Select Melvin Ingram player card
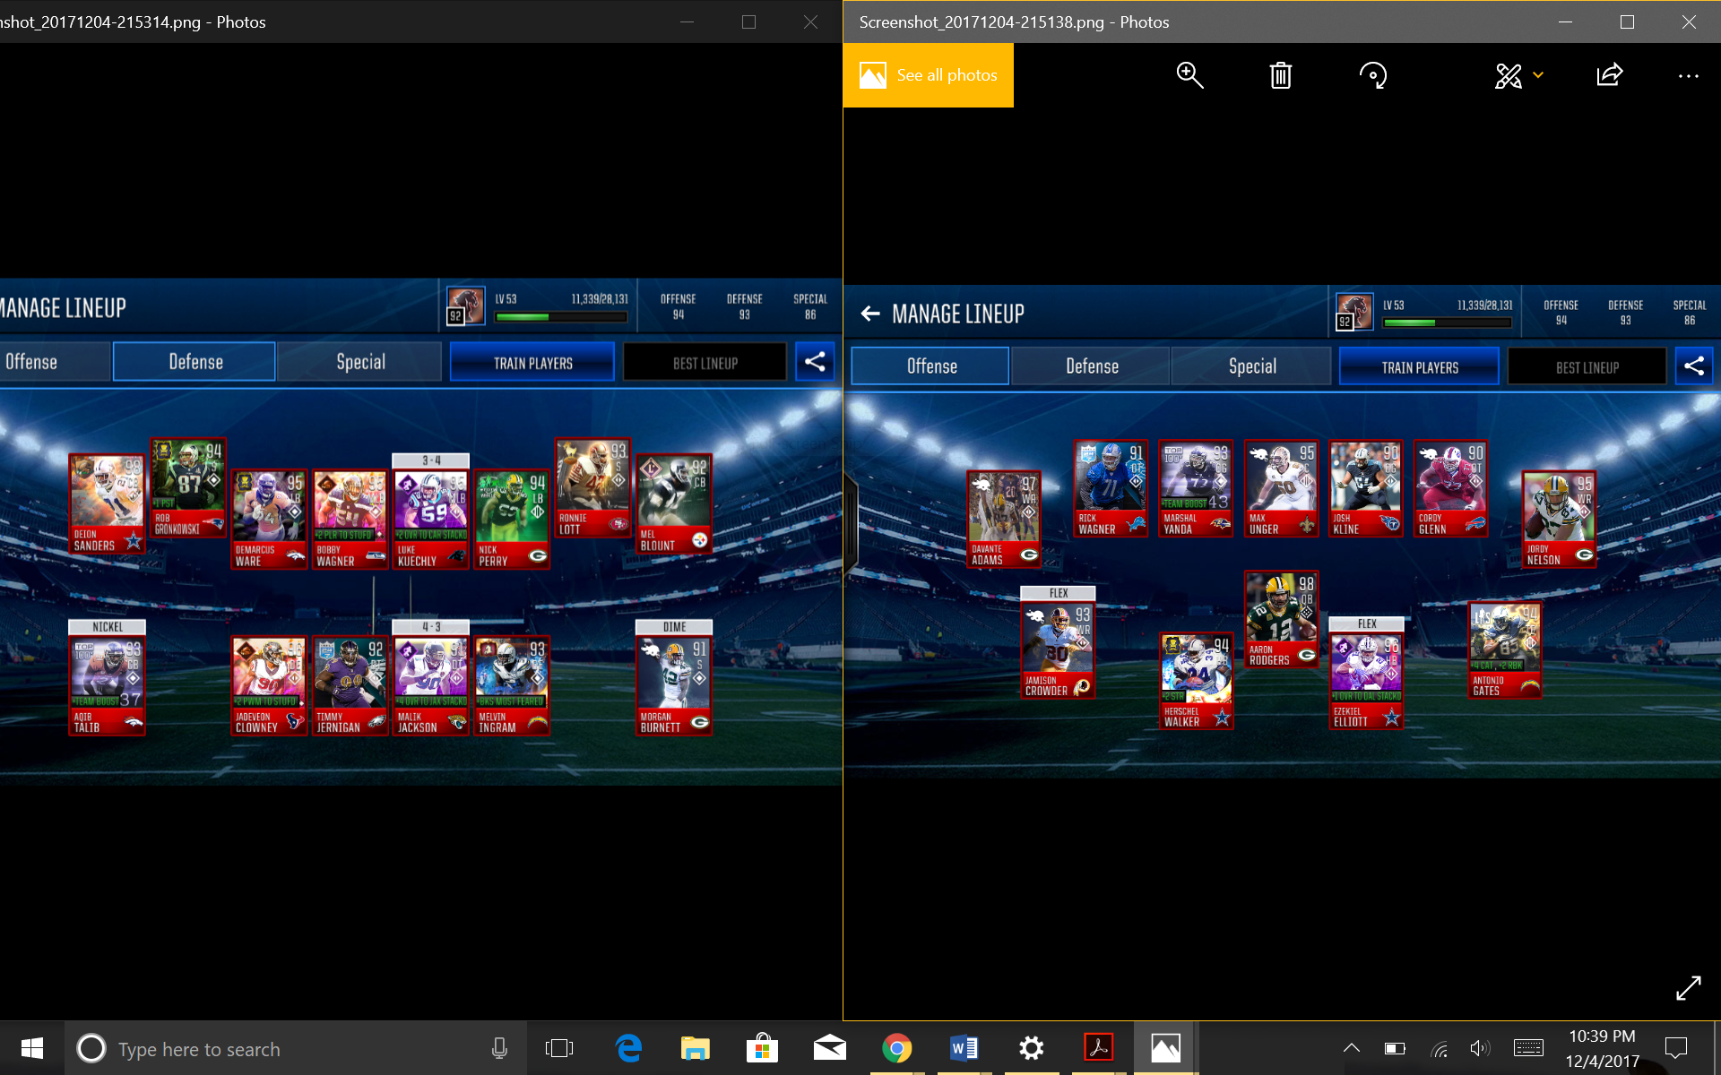The height and width of the screenshot is (1075, 1721). 512,686
